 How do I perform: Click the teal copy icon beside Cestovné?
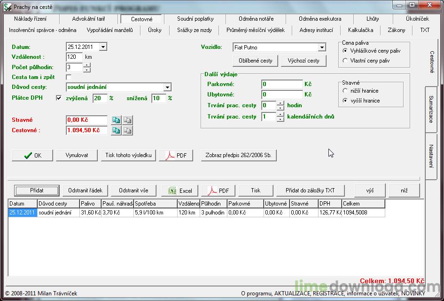click(x=116, y=131)
